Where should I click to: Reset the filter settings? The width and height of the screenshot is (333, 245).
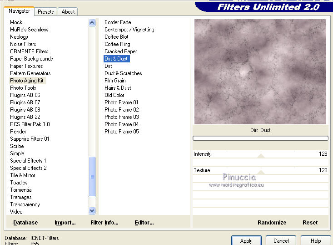[x=310, y=222]
